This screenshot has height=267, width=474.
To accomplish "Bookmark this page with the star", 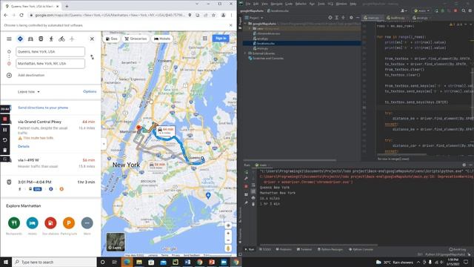I will 214,15.
